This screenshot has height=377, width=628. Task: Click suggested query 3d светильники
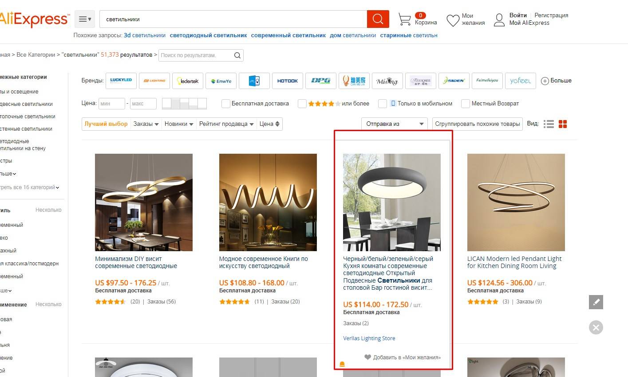[x=145, y=35]
